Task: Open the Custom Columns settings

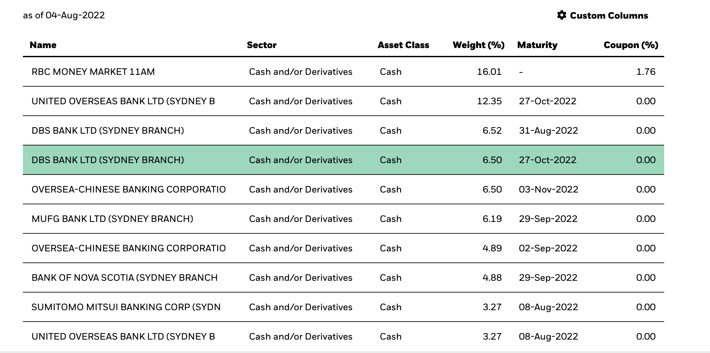Action: click(602, 15)
